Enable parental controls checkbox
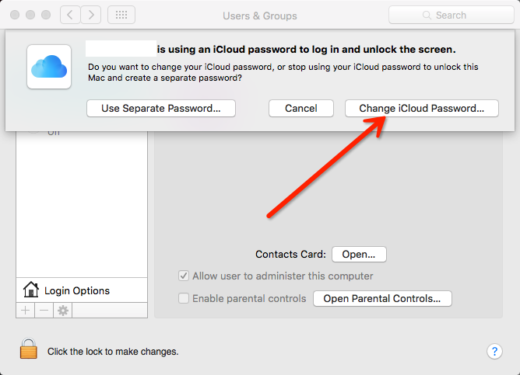Viewport: 520px width, 375px height. pos(184,298)
